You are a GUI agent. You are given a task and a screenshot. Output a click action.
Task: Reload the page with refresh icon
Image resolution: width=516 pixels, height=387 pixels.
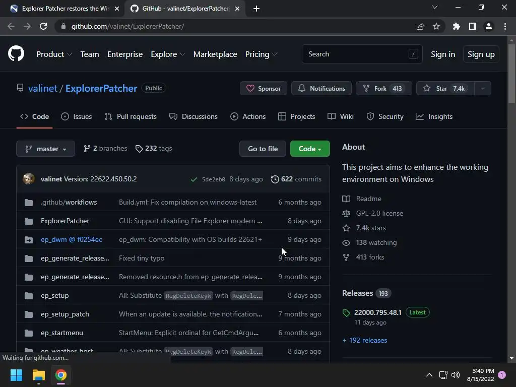[43, 26]
